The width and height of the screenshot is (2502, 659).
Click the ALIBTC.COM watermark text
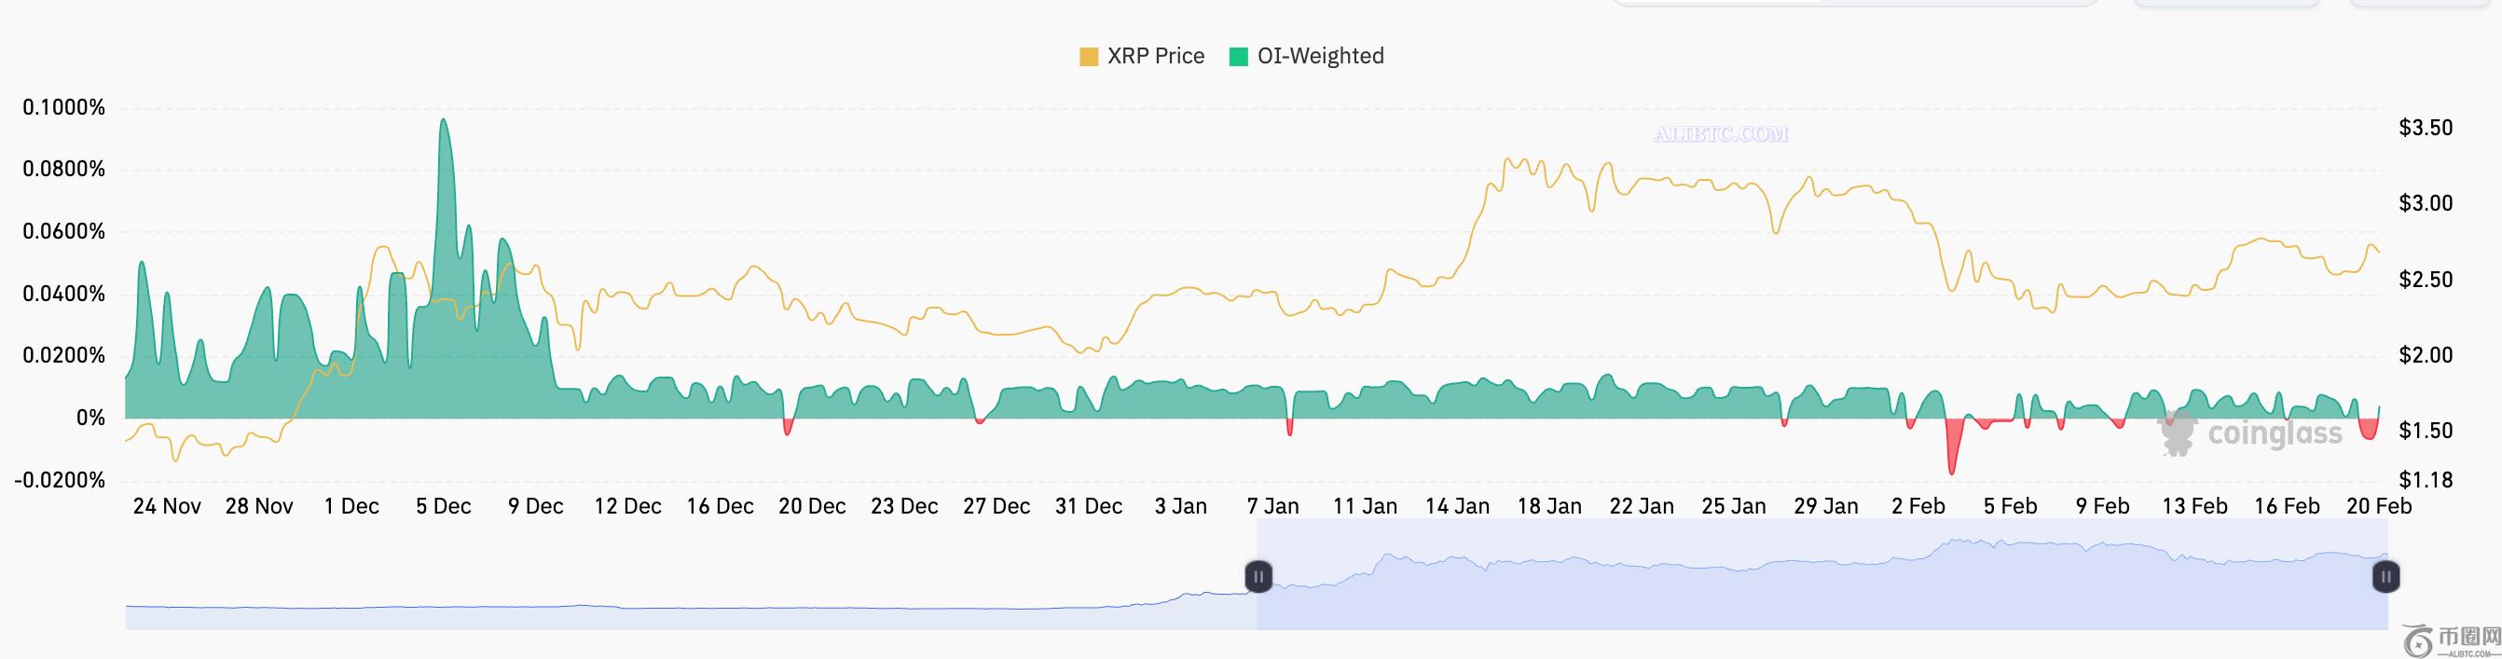(1720, 134)
